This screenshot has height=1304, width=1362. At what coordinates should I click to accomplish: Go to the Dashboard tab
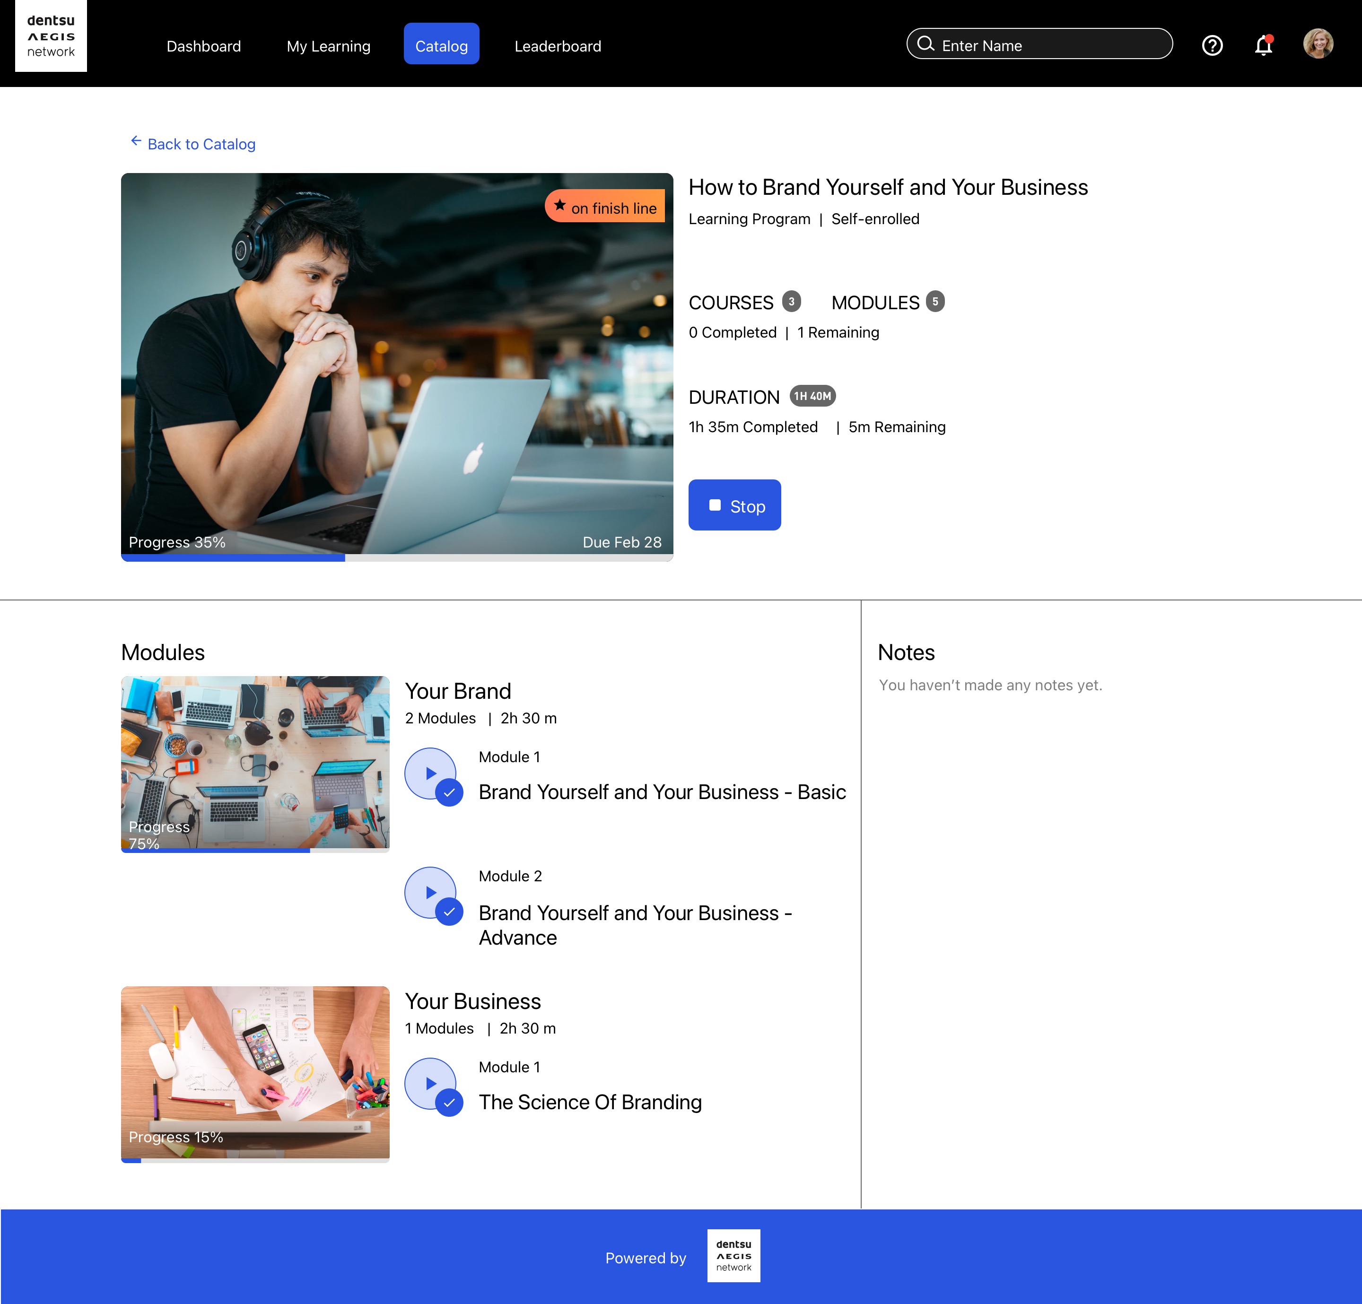(204, 46)
